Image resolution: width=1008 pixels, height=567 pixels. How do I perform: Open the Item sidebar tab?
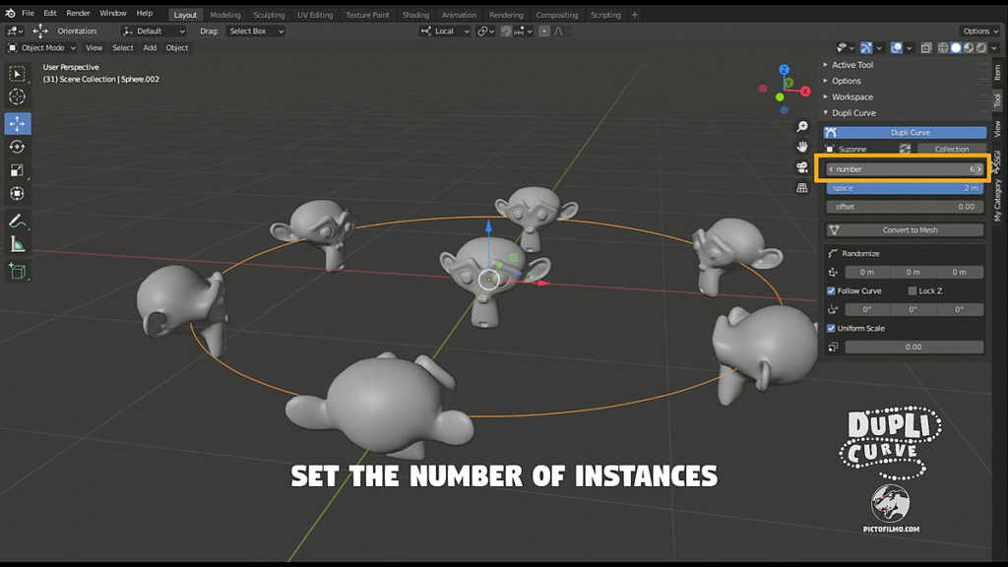click(998, 73)
